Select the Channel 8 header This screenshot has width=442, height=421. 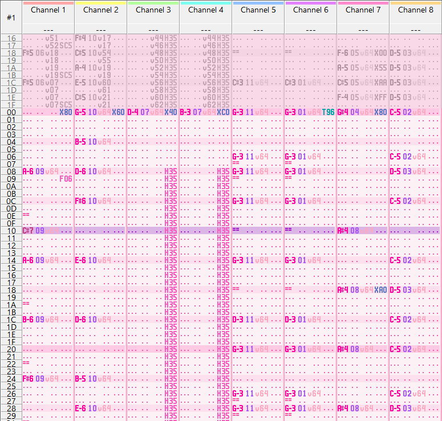tap(415, 10)
